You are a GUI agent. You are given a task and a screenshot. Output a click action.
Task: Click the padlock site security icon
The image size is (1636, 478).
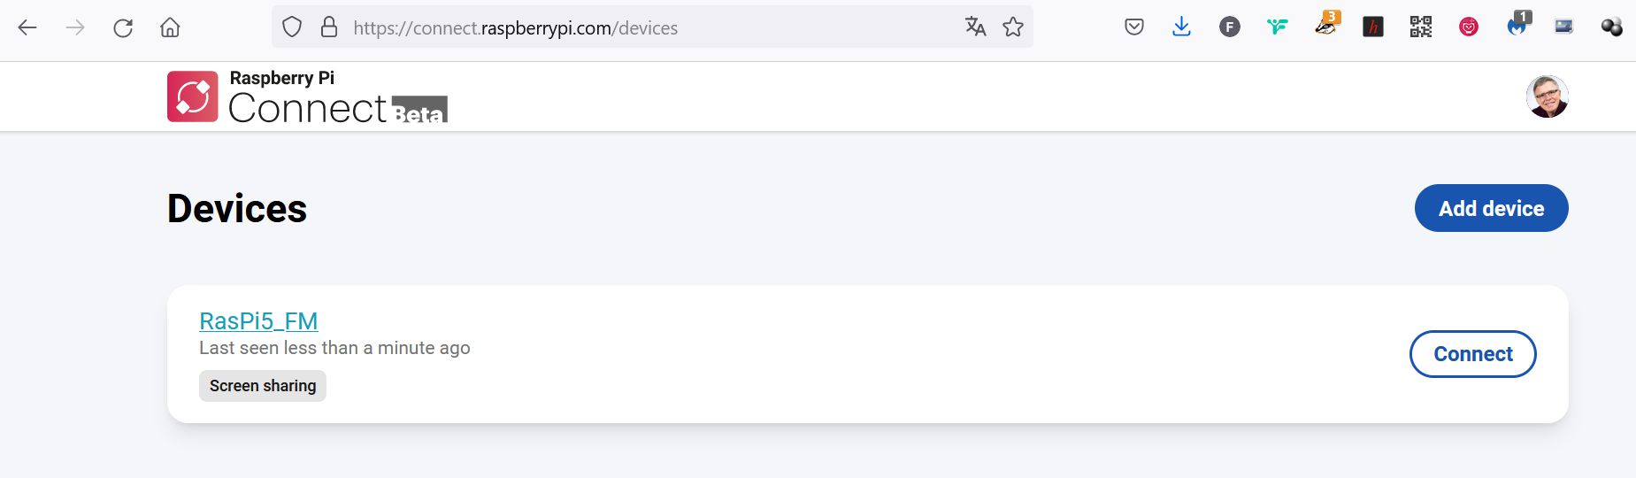click(329, 27)
